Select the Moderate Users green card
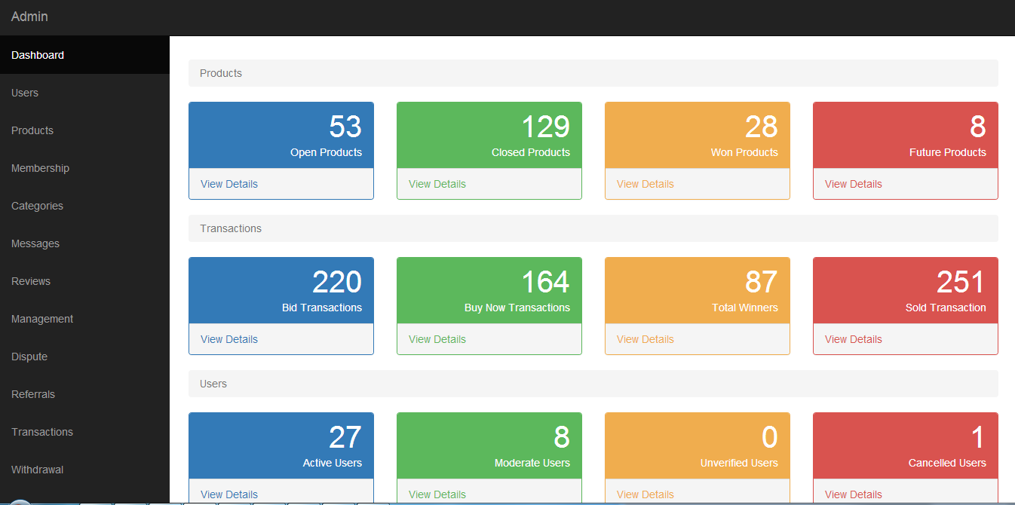1015x505 pixels. [x=489, y=445]
